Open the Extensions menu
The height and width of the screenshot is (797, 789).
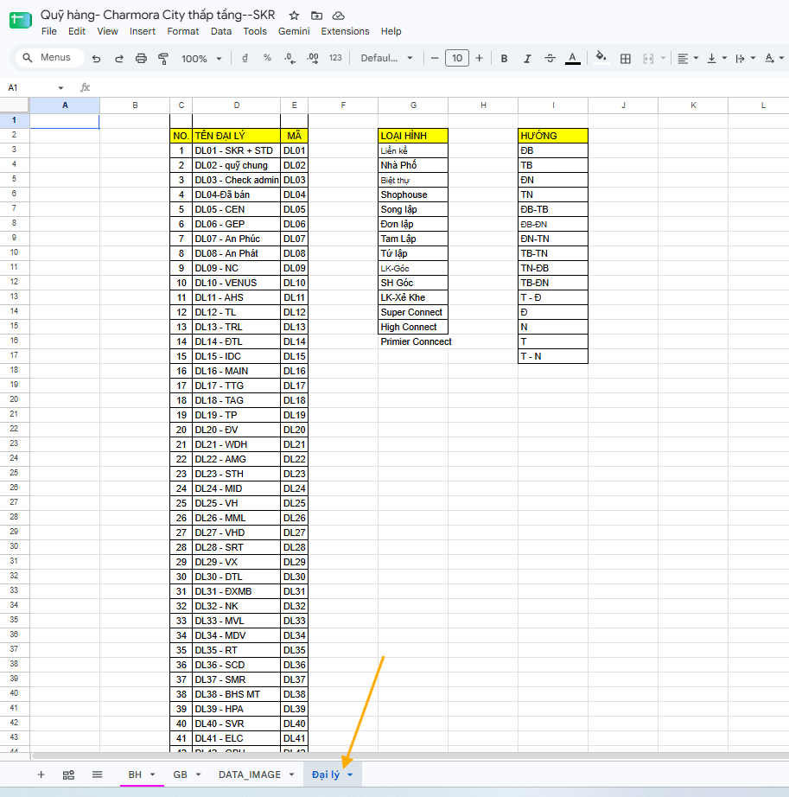[x=345, y=31]
